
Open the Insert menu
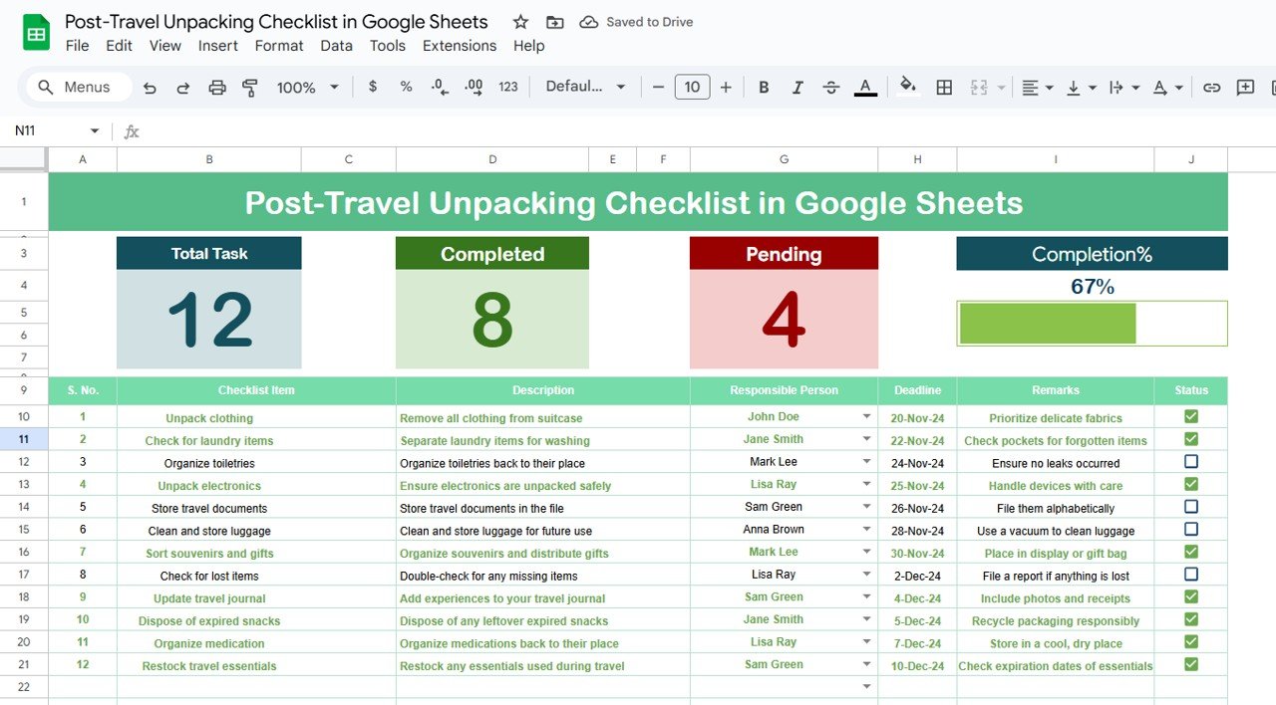(217, 46)
